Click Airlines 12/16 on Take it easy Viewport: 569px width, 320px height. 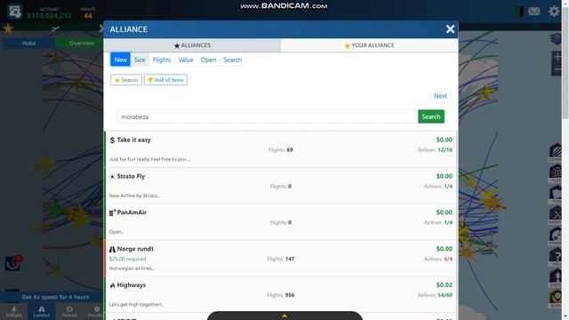[435, 150]
